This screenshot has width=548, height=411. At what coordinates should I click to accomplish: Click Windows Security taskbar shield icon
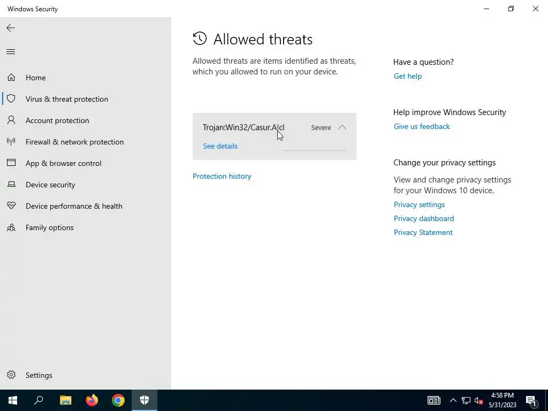tap(144, 400)
